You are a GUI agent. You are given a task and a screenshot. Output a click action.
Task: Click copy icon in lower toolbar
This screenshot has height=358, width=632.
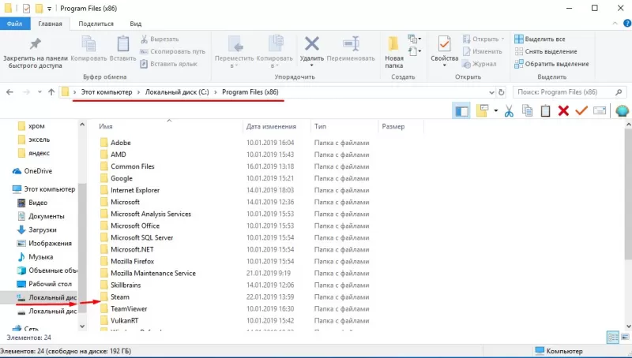[x=527, y=110]
